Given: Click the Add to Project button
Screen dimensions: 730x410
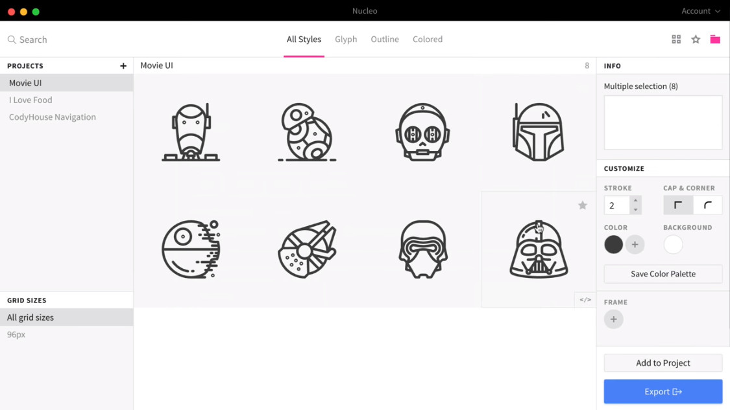Looking at the screenshot, I should click(663, 363).
